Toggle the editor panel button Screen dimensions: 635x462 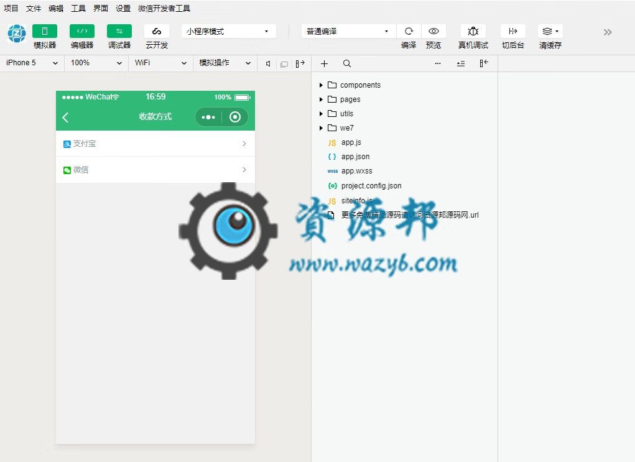[81, 31]
